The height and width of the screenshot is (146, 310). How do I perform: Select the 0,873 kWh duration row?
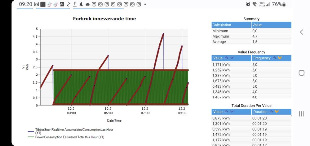pos(251,118)
